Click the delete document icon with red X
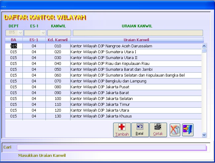 click(x=175, y=130)
